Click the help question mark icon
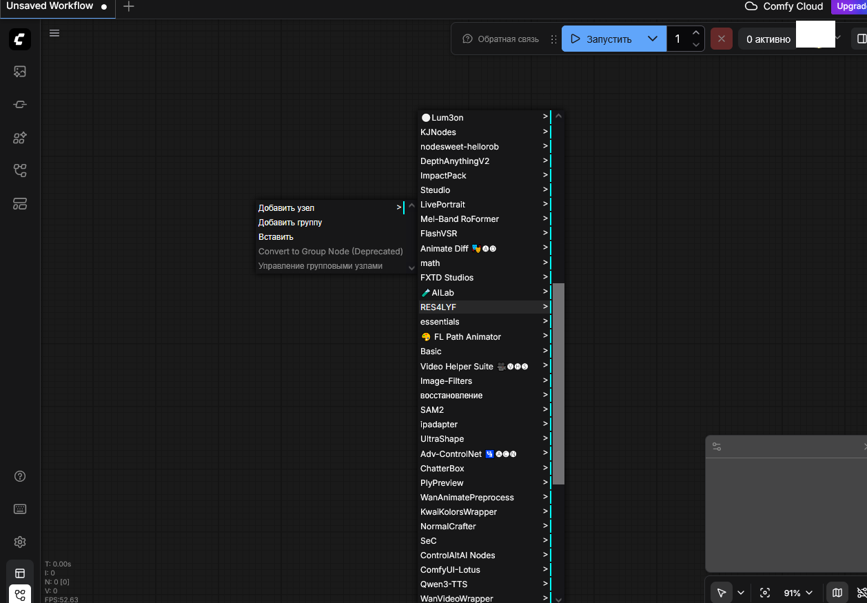This screenshot has height=603, width=867. [x=20, y=476]
